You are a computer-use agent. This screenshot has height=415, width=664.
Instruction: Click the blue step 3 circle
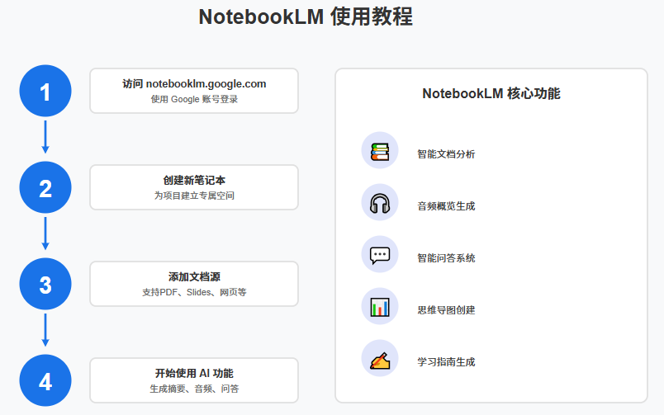45,284
